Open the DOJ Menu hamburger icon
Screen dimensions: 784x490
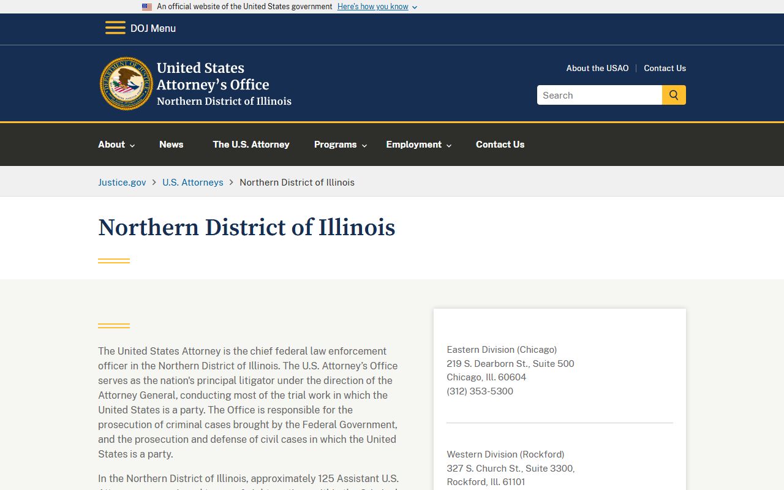[115, 28]
